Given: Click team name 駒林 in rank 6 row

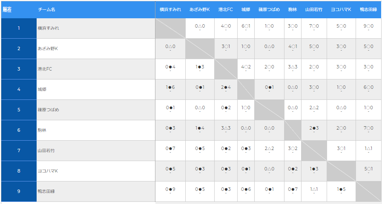Looking at the screenshot, I should (42, 130).
